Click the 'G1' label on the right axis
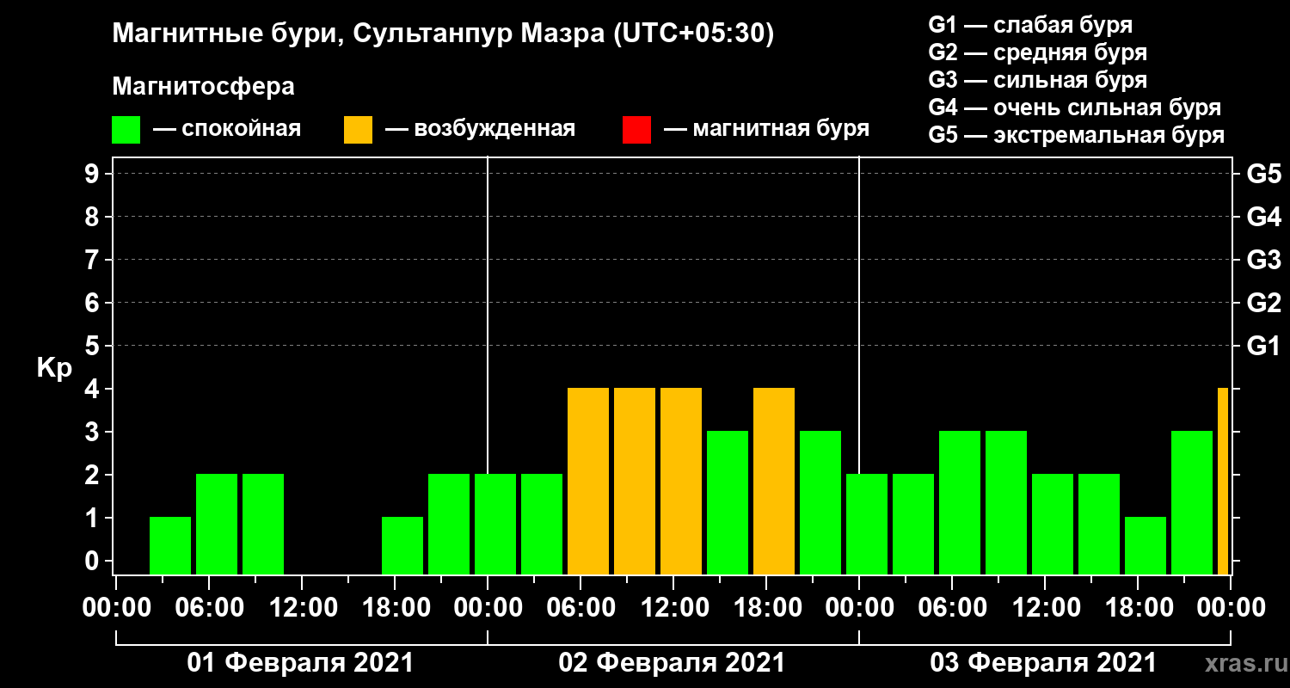This screenshot has width=1290, height=688. [1263, 346]
